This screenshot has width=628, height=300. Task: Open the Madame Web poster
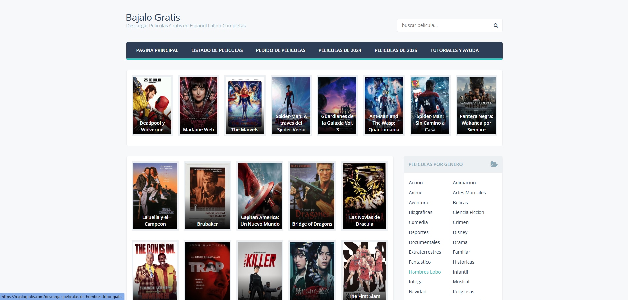tap(198, 106)
